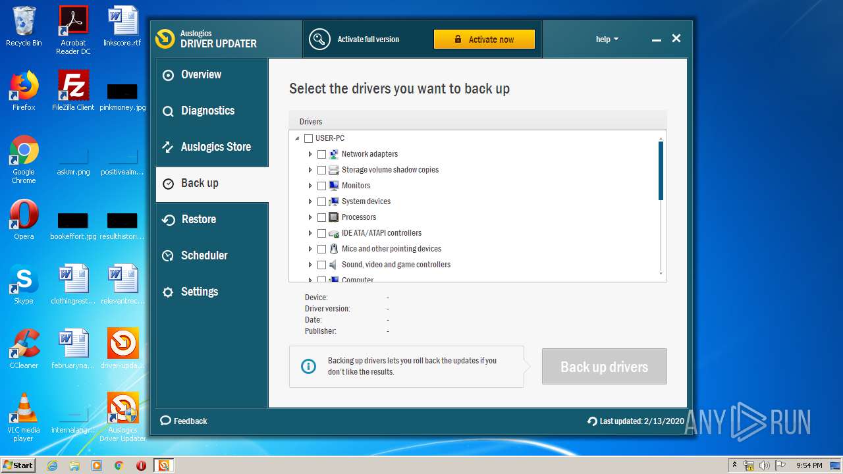This screenshot has height=474, width=843.
Task: Expand the System devices node
Action: (310, 201)
